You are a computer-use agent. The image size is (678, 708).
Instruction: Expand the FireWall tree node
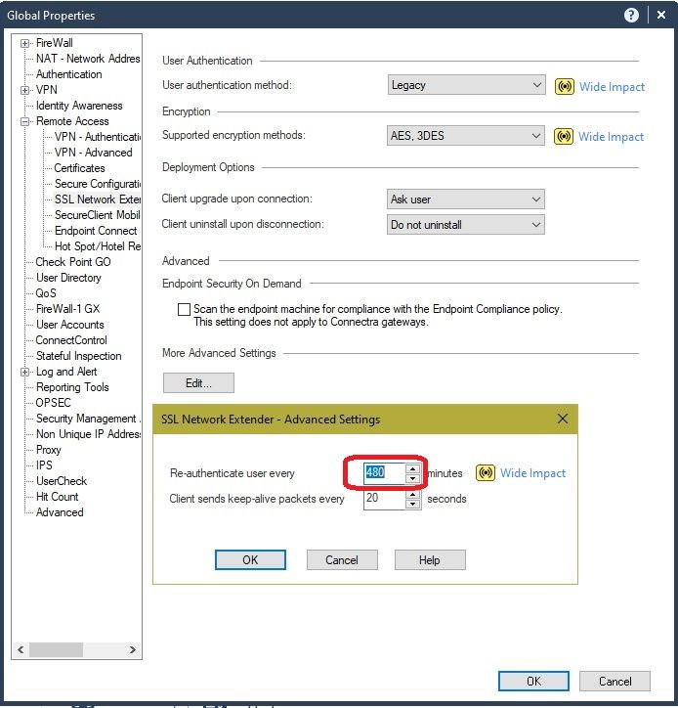click(25, 43)
